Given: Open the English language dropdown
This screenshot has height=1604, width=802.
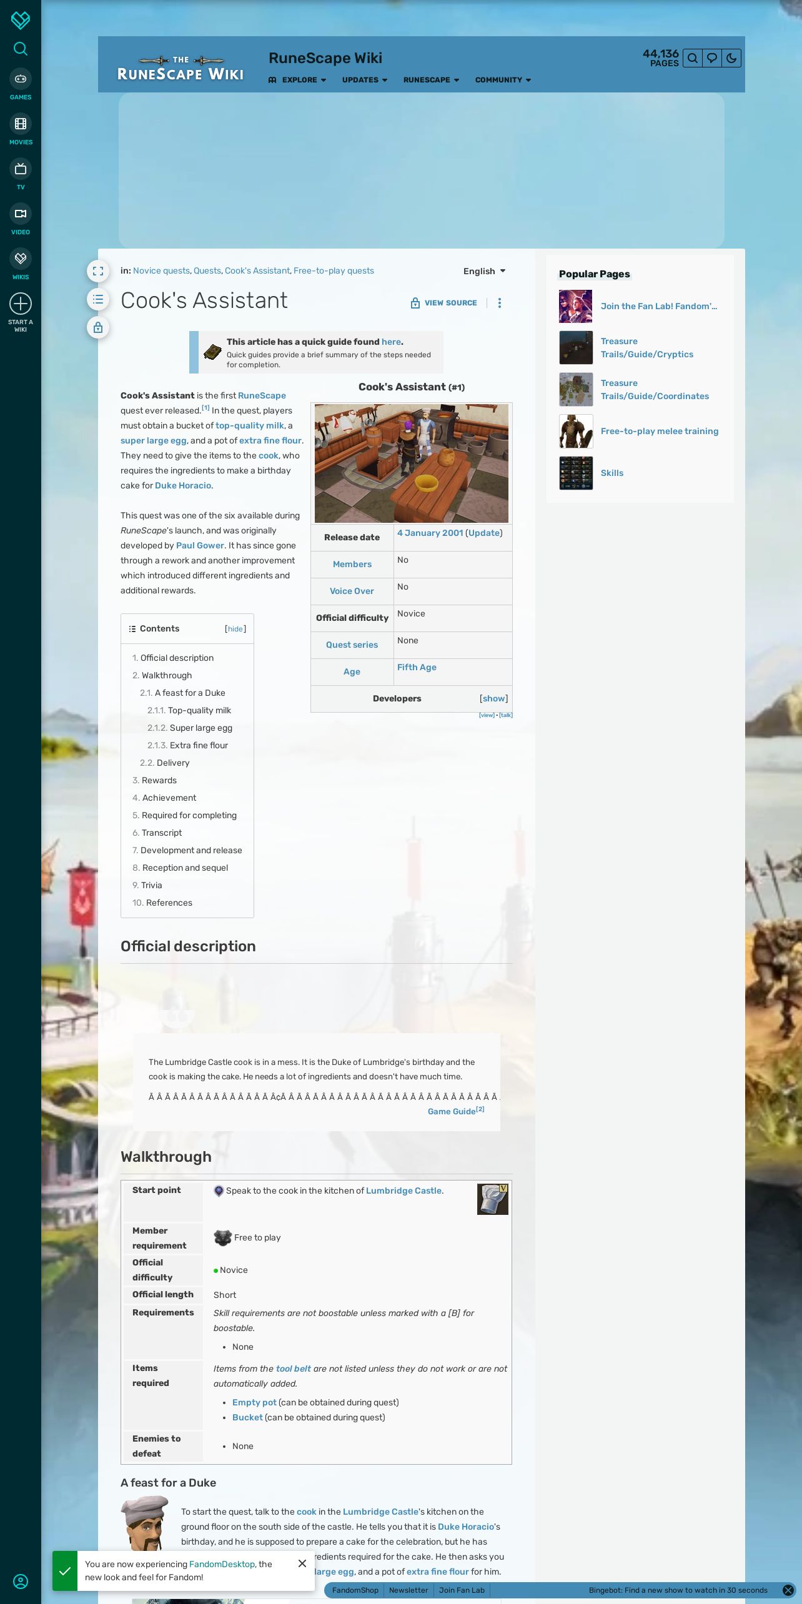Looking at the screenshot, I should [x=485, y=271].
